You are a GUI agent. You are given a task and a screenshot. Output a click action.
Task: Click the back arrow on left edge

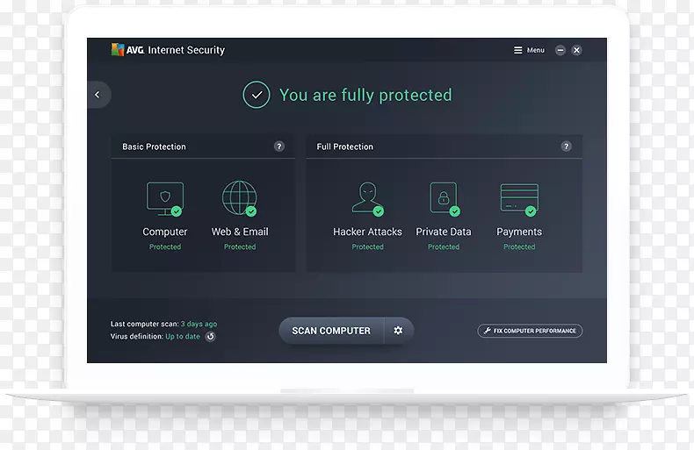click(x=98, y=95)
